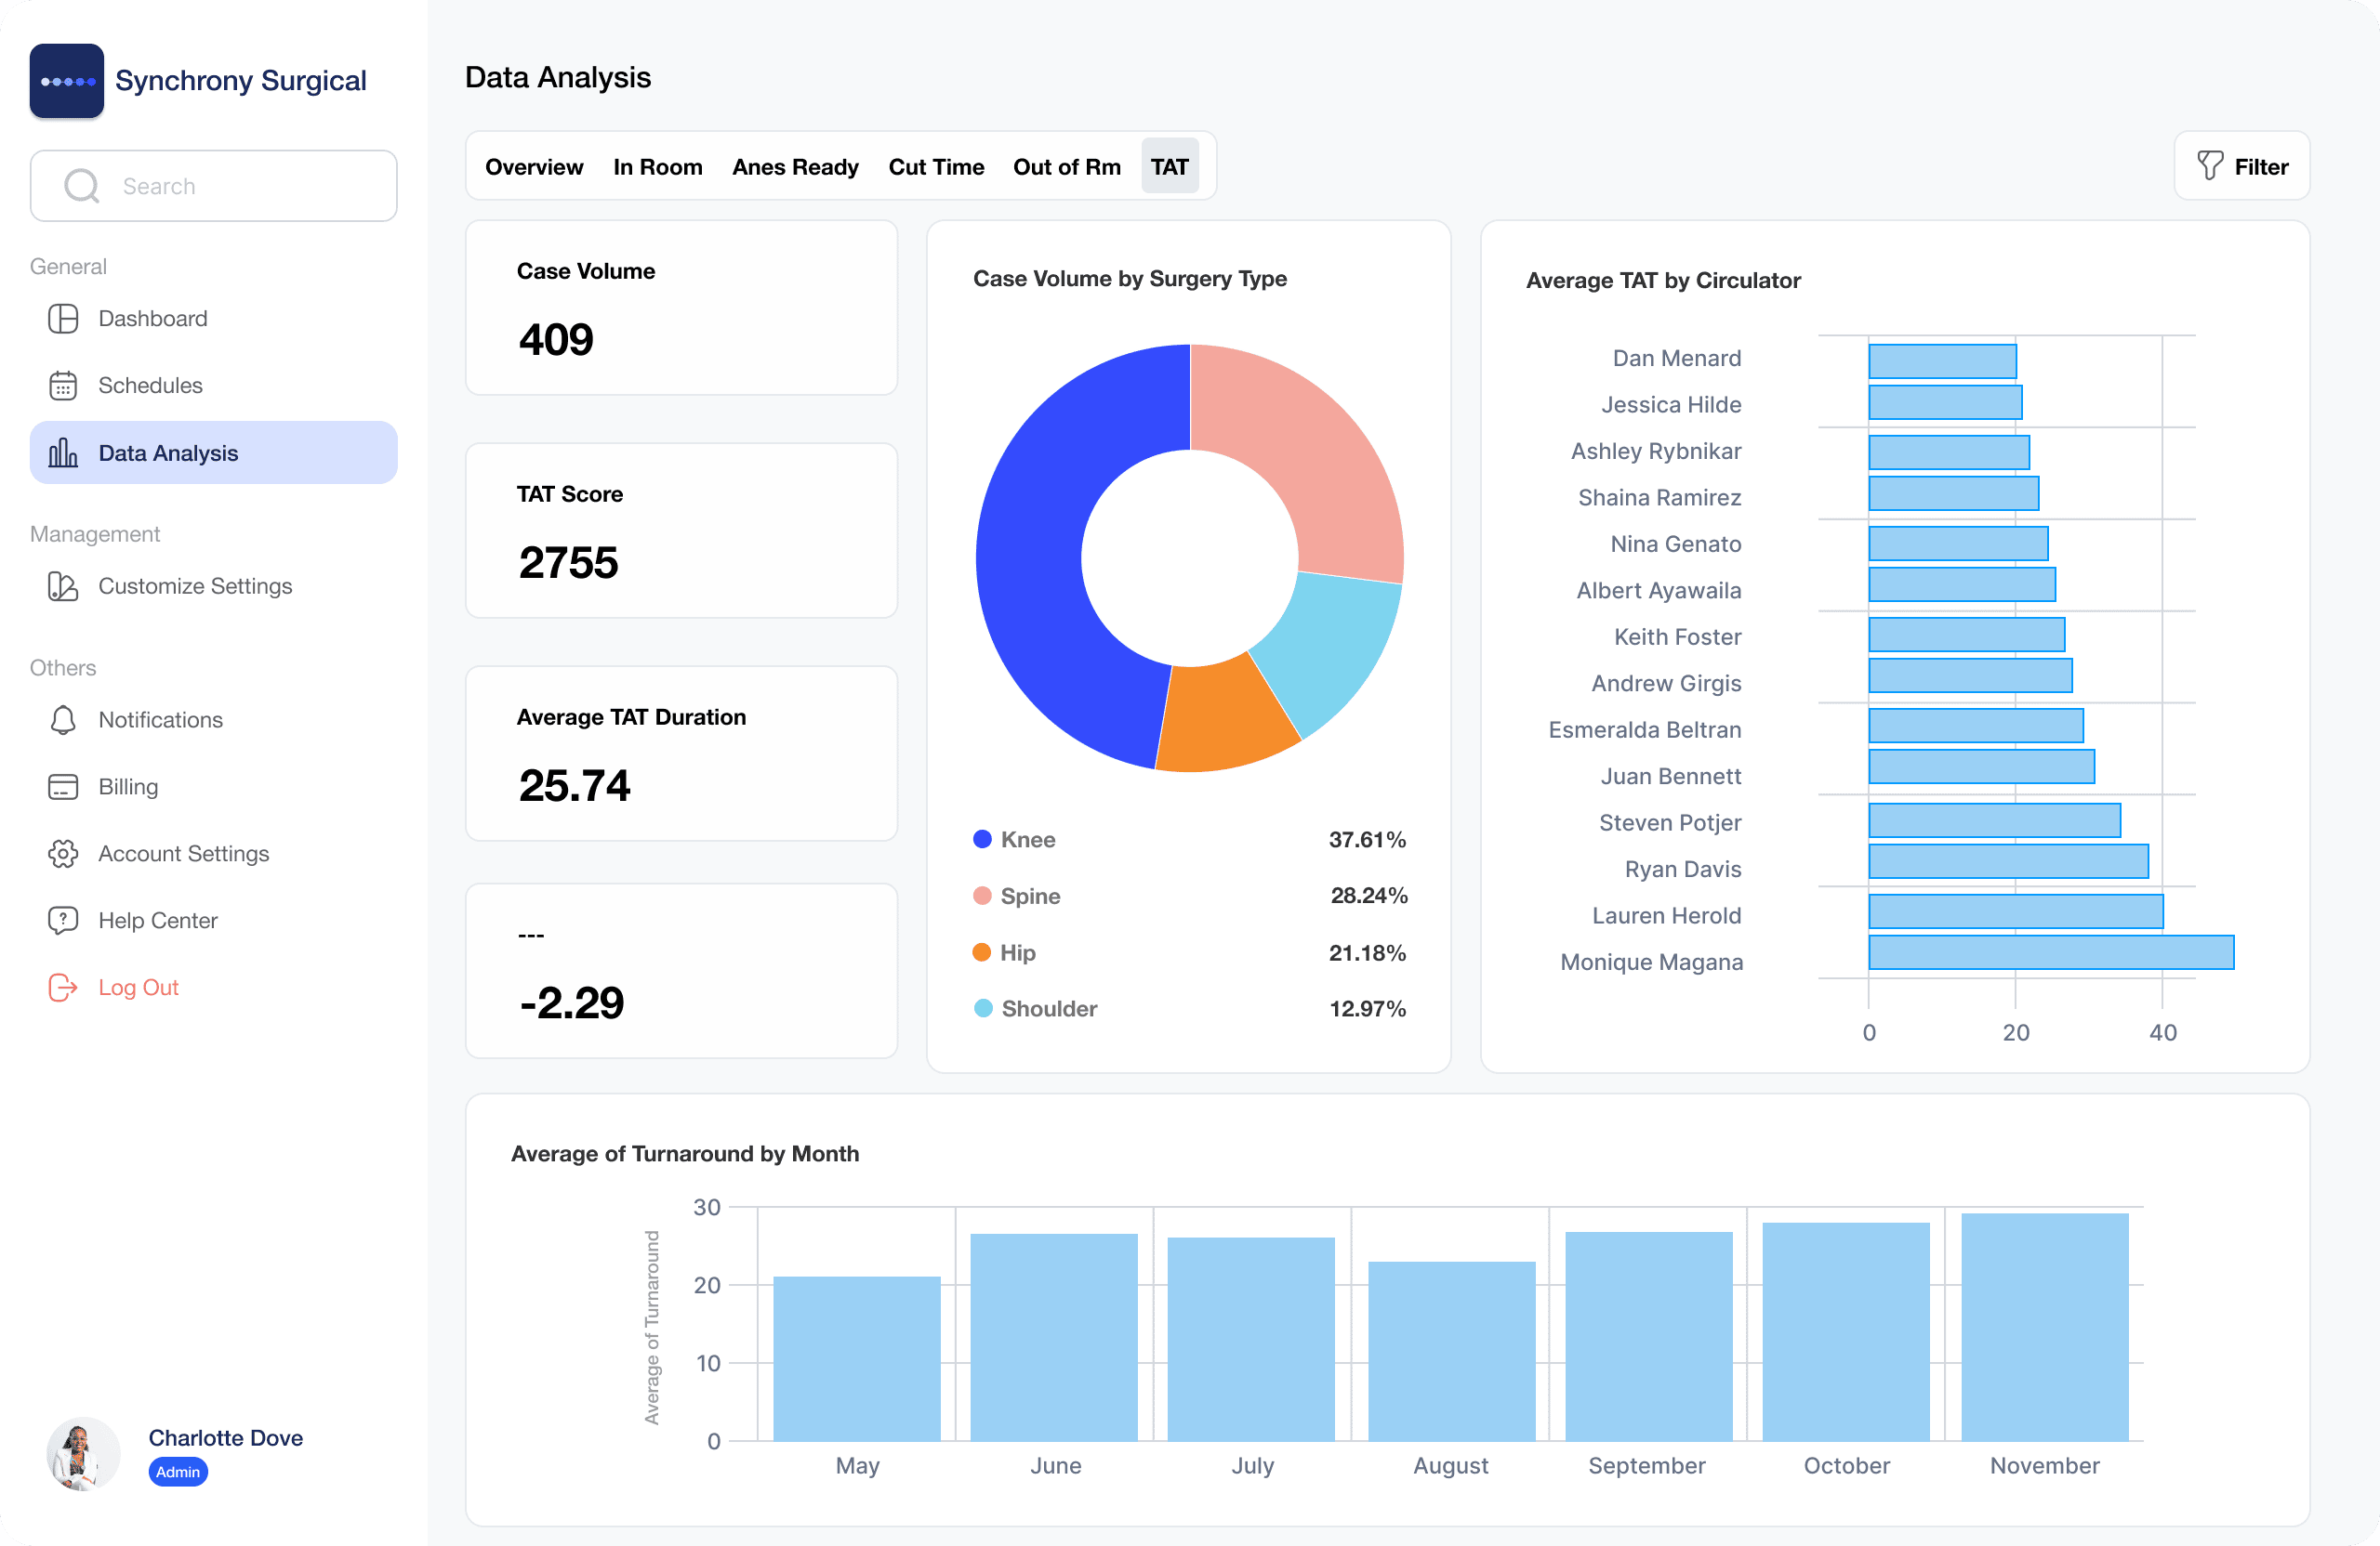Click Charlotte Dove's profile avatar

(x=83, y=1454)
